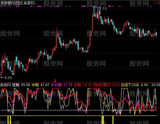Click the 中长期: 27.78 indicator value
This screenshot has height=124, width=160.
(62, 85)
